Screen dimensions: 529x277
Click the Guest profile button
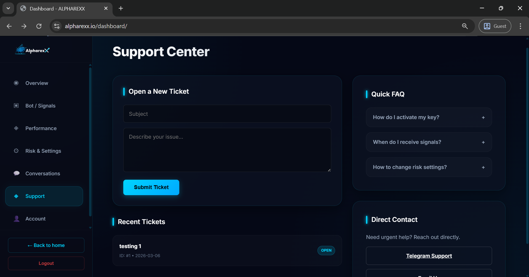[495, 26]
